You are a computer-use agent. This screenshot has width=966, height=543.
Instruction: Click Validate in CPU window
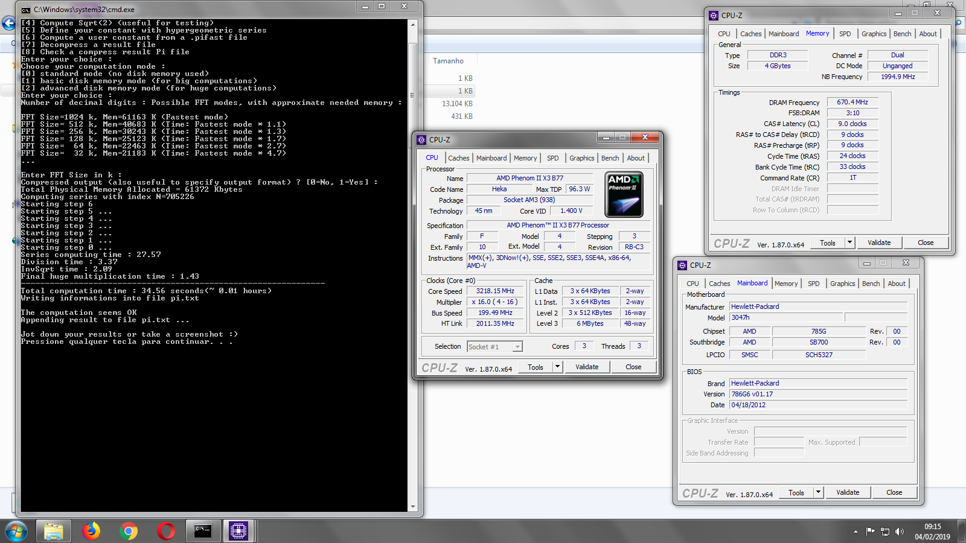(x=587, y=367)
